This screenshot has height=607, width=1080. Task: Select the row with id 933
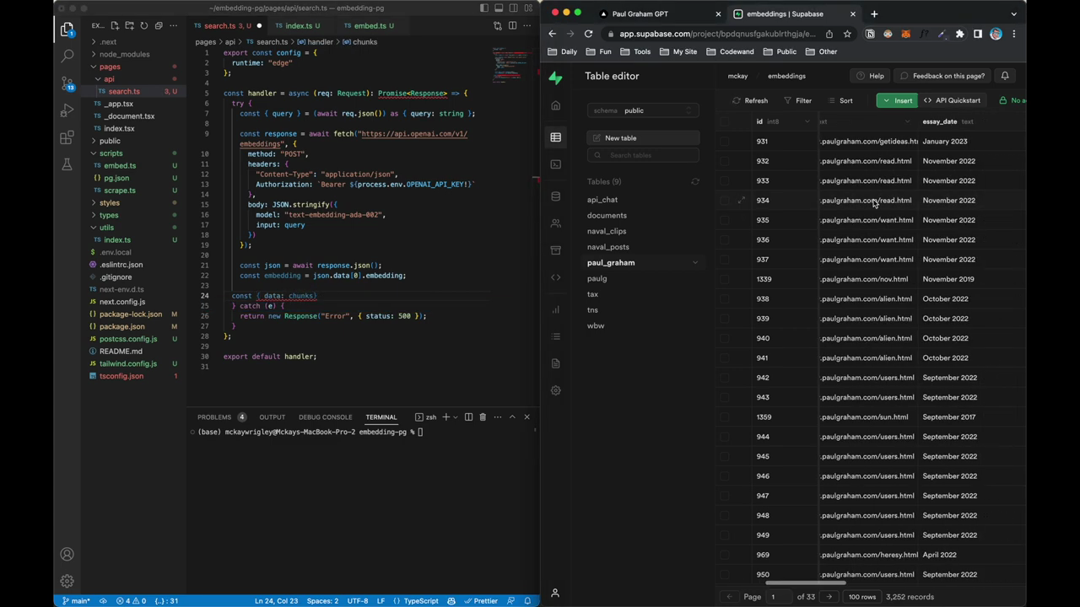pyautogui.click(x=725, y=180)
